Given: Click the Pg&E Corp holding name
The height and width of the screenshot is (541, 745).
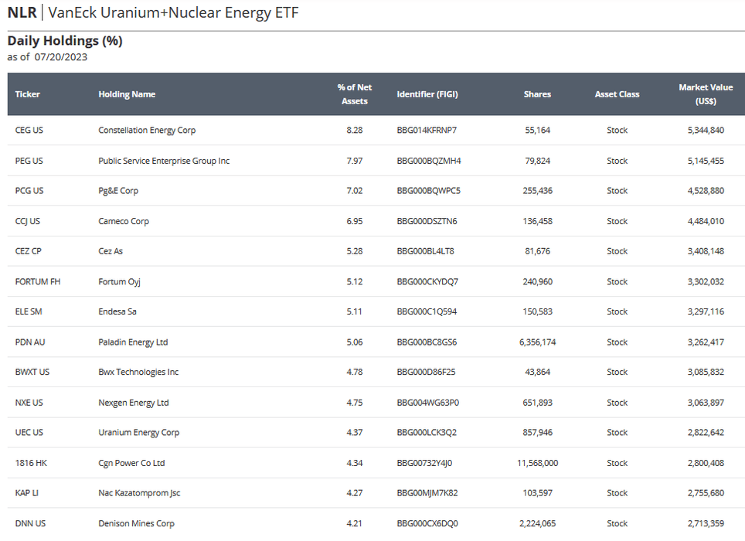Looking at the screenshot, I should coord(118,190).
